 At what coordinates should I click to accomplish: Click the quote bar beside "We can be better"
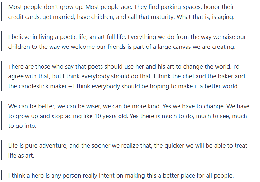pos(2,116)
